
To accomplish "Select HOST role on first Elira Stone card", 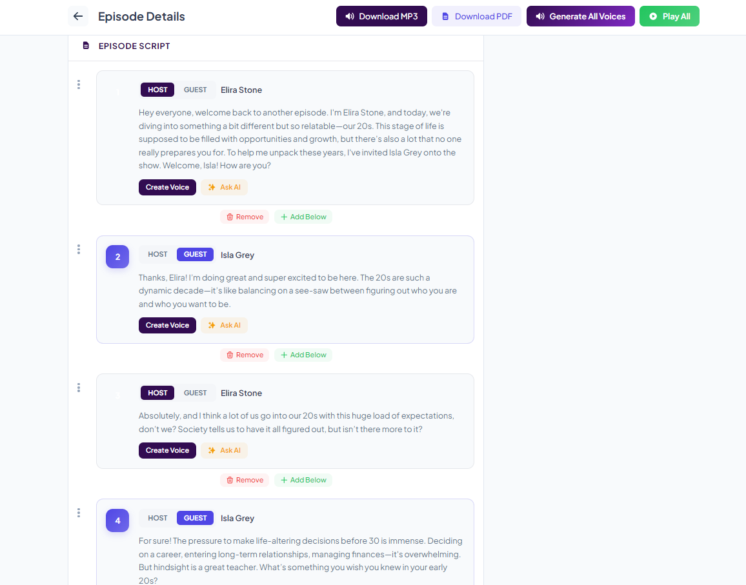I will pos(157,90).
